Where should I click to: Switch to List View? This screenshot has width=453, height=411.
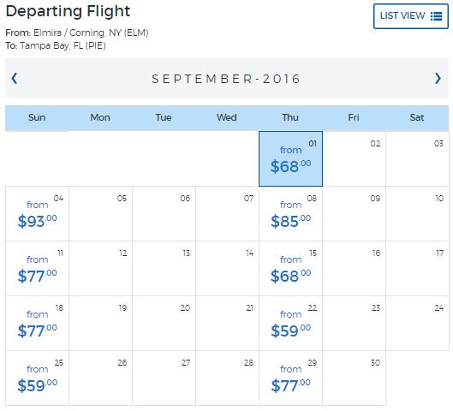410,16
